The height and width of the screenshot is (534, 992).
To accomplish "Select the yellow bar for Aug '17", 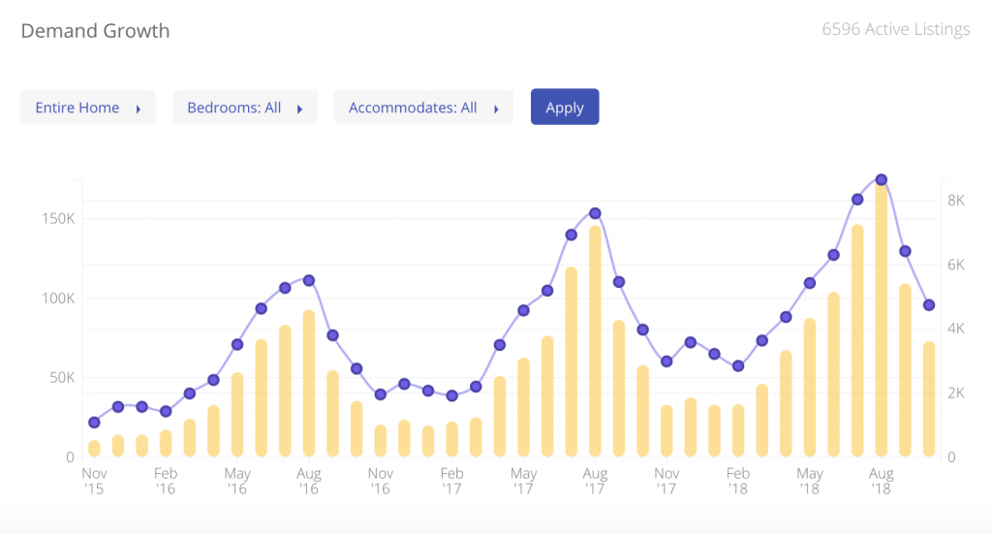I will 596,341.
